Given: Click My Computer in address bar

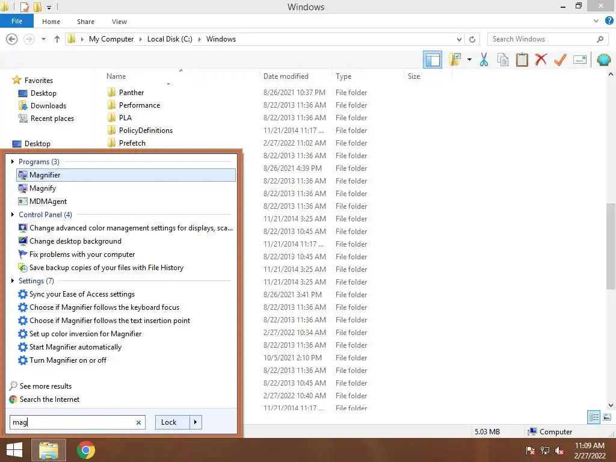Looking at the screenshot, I should [111, 39].
